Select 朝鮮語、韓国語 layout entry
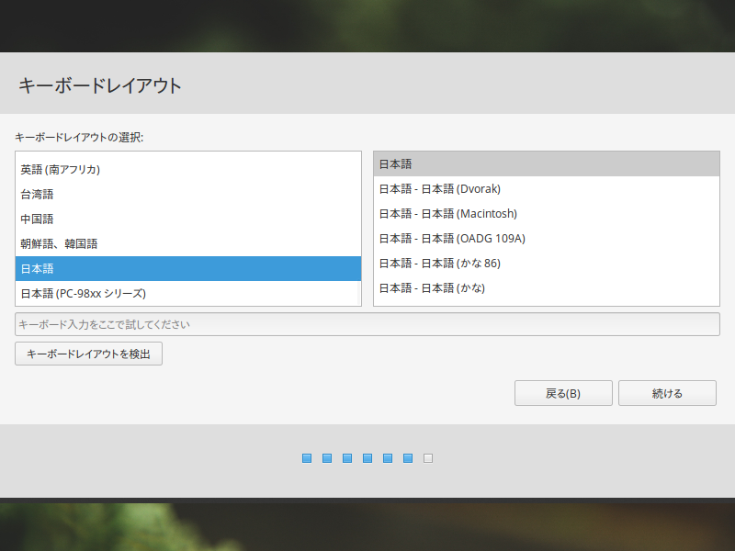This screenshot has height=551, width=735. coord(188,244)
